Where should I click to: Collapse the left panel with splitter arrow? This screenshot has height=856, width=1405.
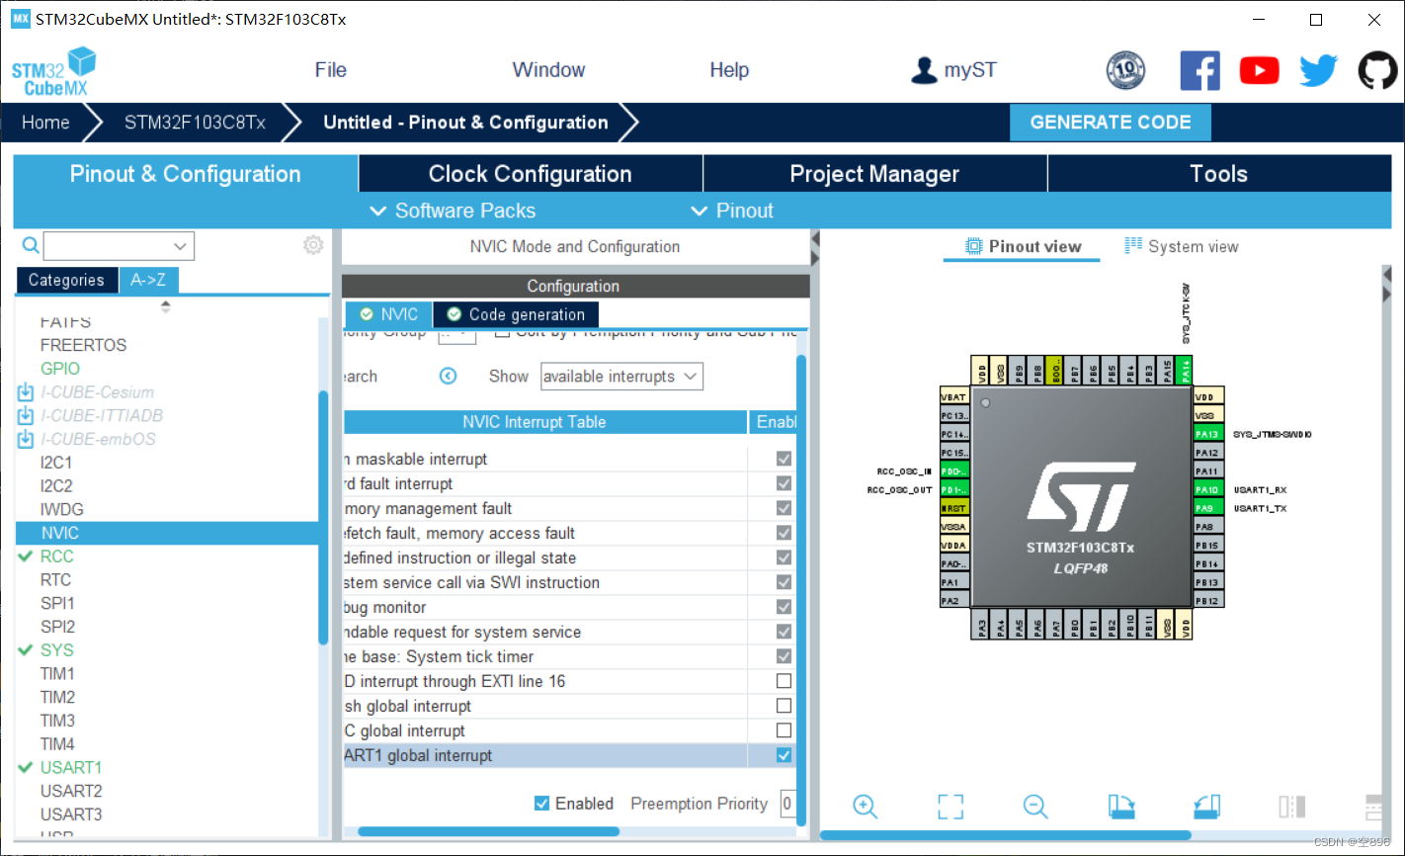pyautogui.click(x=815, y=239)
